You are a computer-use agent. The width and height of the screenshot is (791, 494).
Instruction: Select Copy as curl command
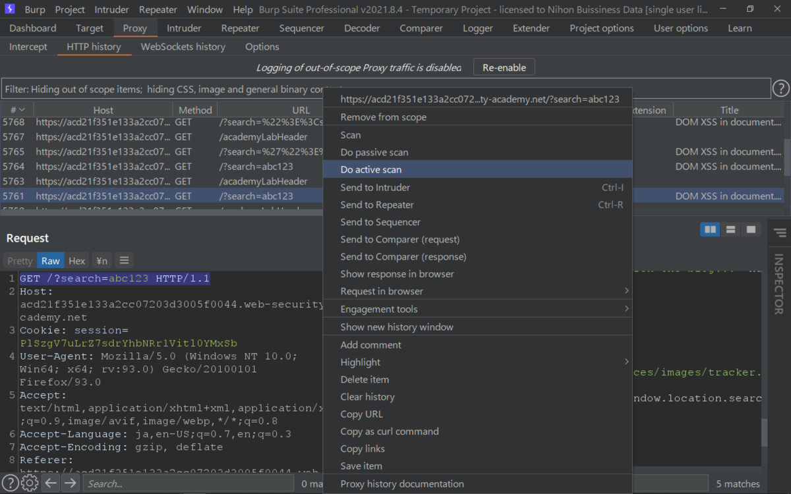click(x=477, y=431)
